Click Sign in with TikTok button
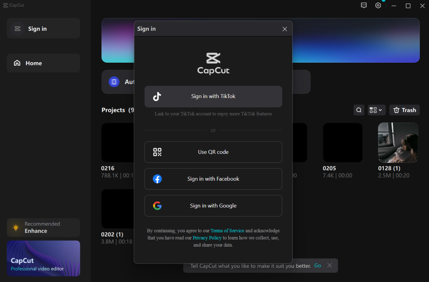Viewport: 429px width, 282px height. coord(213,97)
